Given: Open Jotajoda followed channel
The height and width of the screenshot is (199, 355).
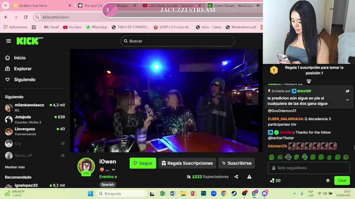Looking at the screenshot, I should [x=35, y=119].
